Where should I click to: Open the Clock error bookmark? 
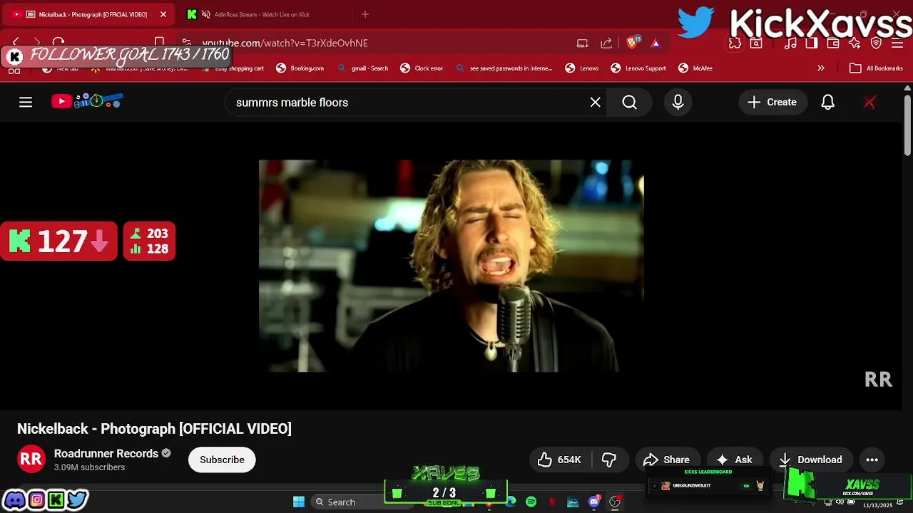pyautogui.click(x=422, y=68)
